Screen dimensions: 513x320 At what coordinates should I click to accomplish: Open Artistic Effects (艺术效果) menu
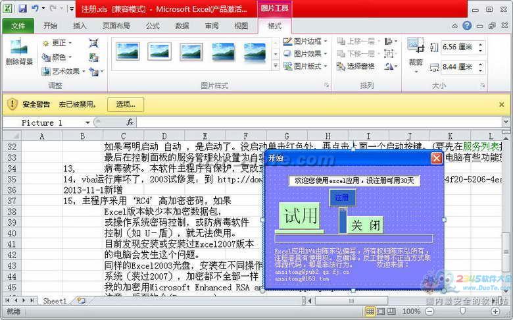[x=64, y=71]
